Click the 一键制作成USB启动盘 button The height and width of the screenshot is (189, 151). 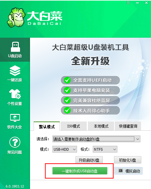(x=80, y=171)
